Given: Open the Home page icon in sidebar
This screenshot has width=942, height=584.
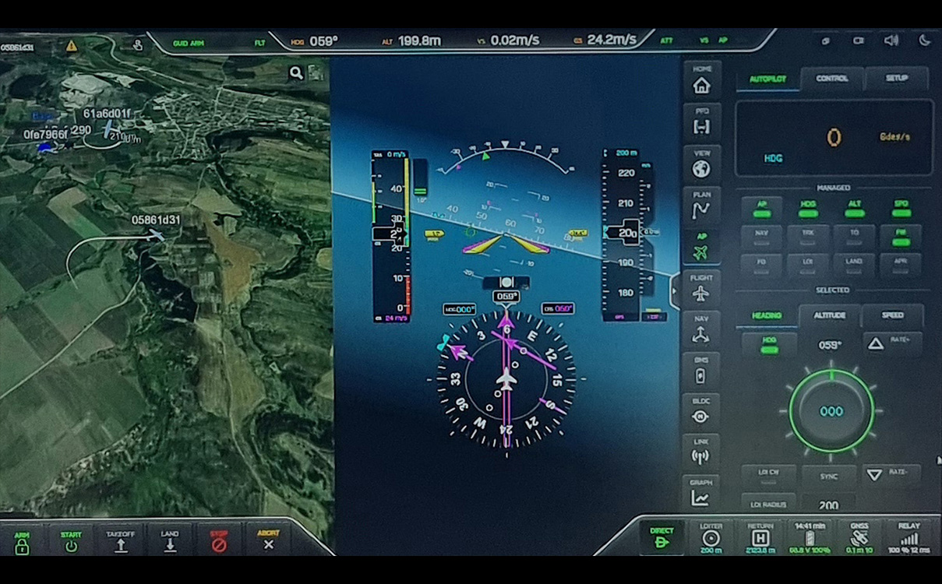Looking at the screenshot, I should (701, 81).
